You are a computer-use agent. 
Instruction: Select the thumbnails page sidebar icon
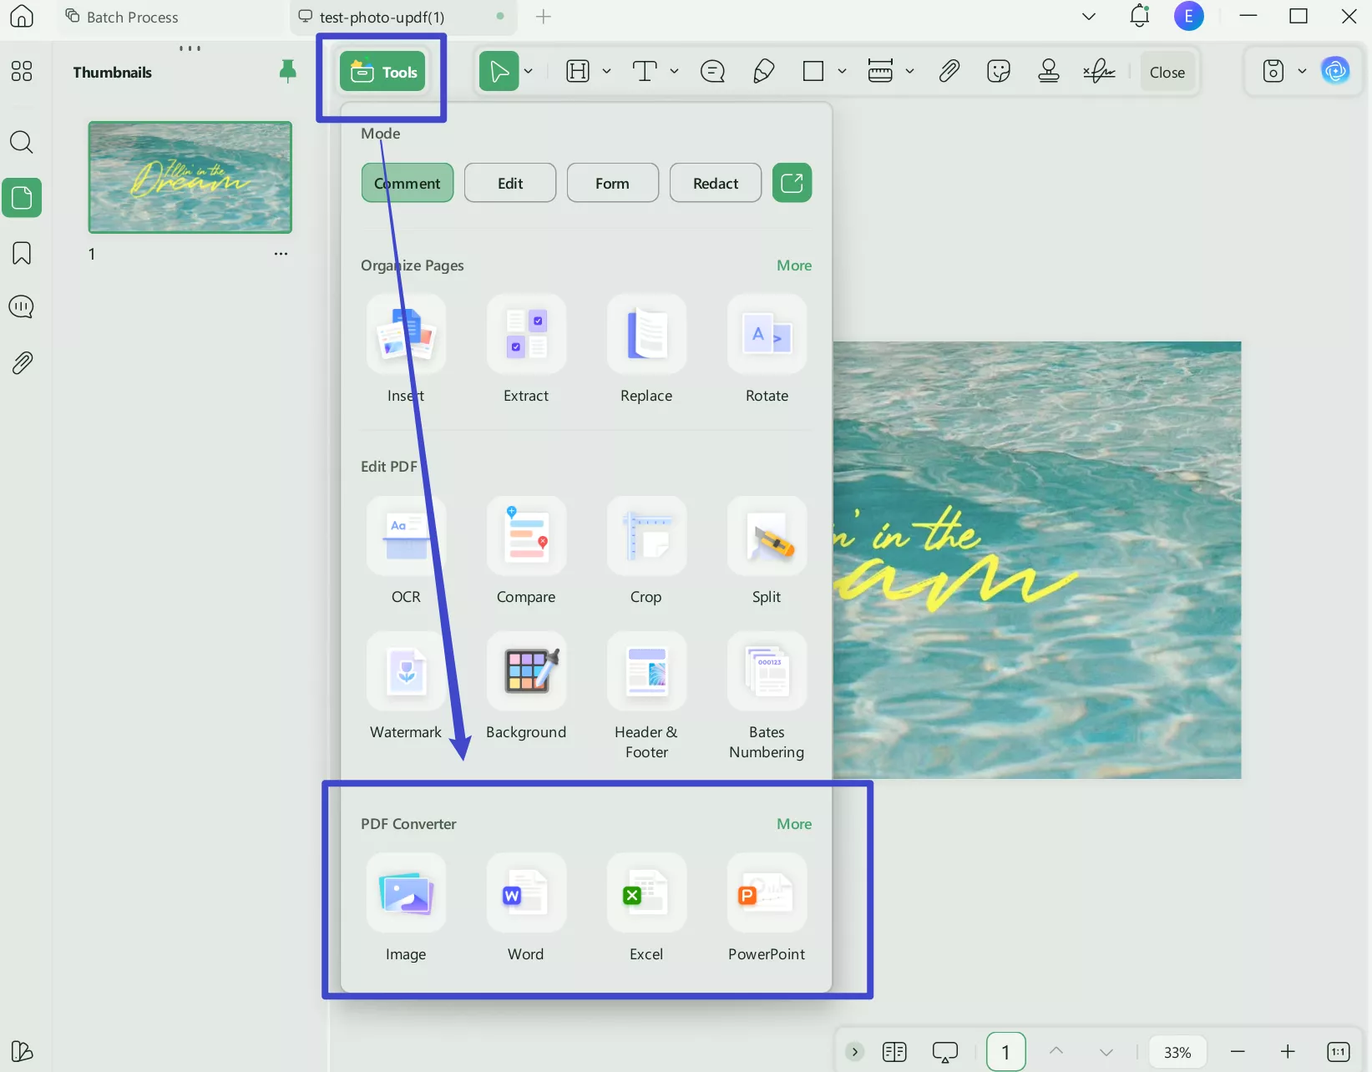pyautogui.click(x=22, y=198)
